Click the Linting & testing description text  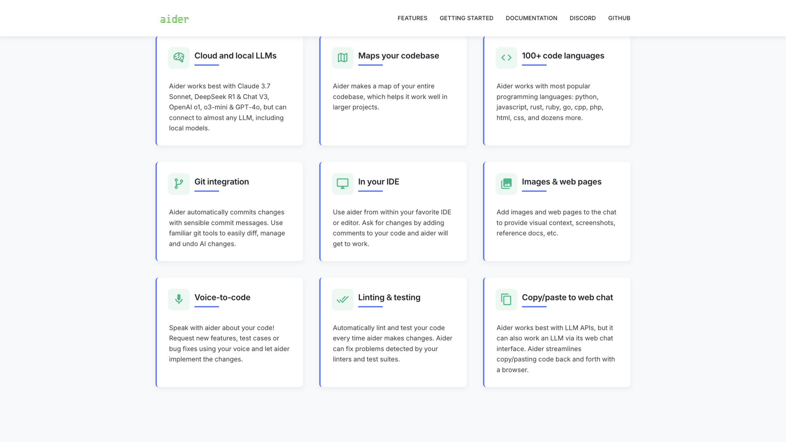(393, 343)
